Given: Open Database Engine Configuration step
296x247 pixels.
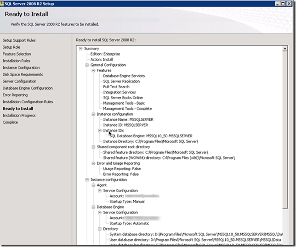Looking at the screenshot, I should pyautogui.click(x=28, y=88).
